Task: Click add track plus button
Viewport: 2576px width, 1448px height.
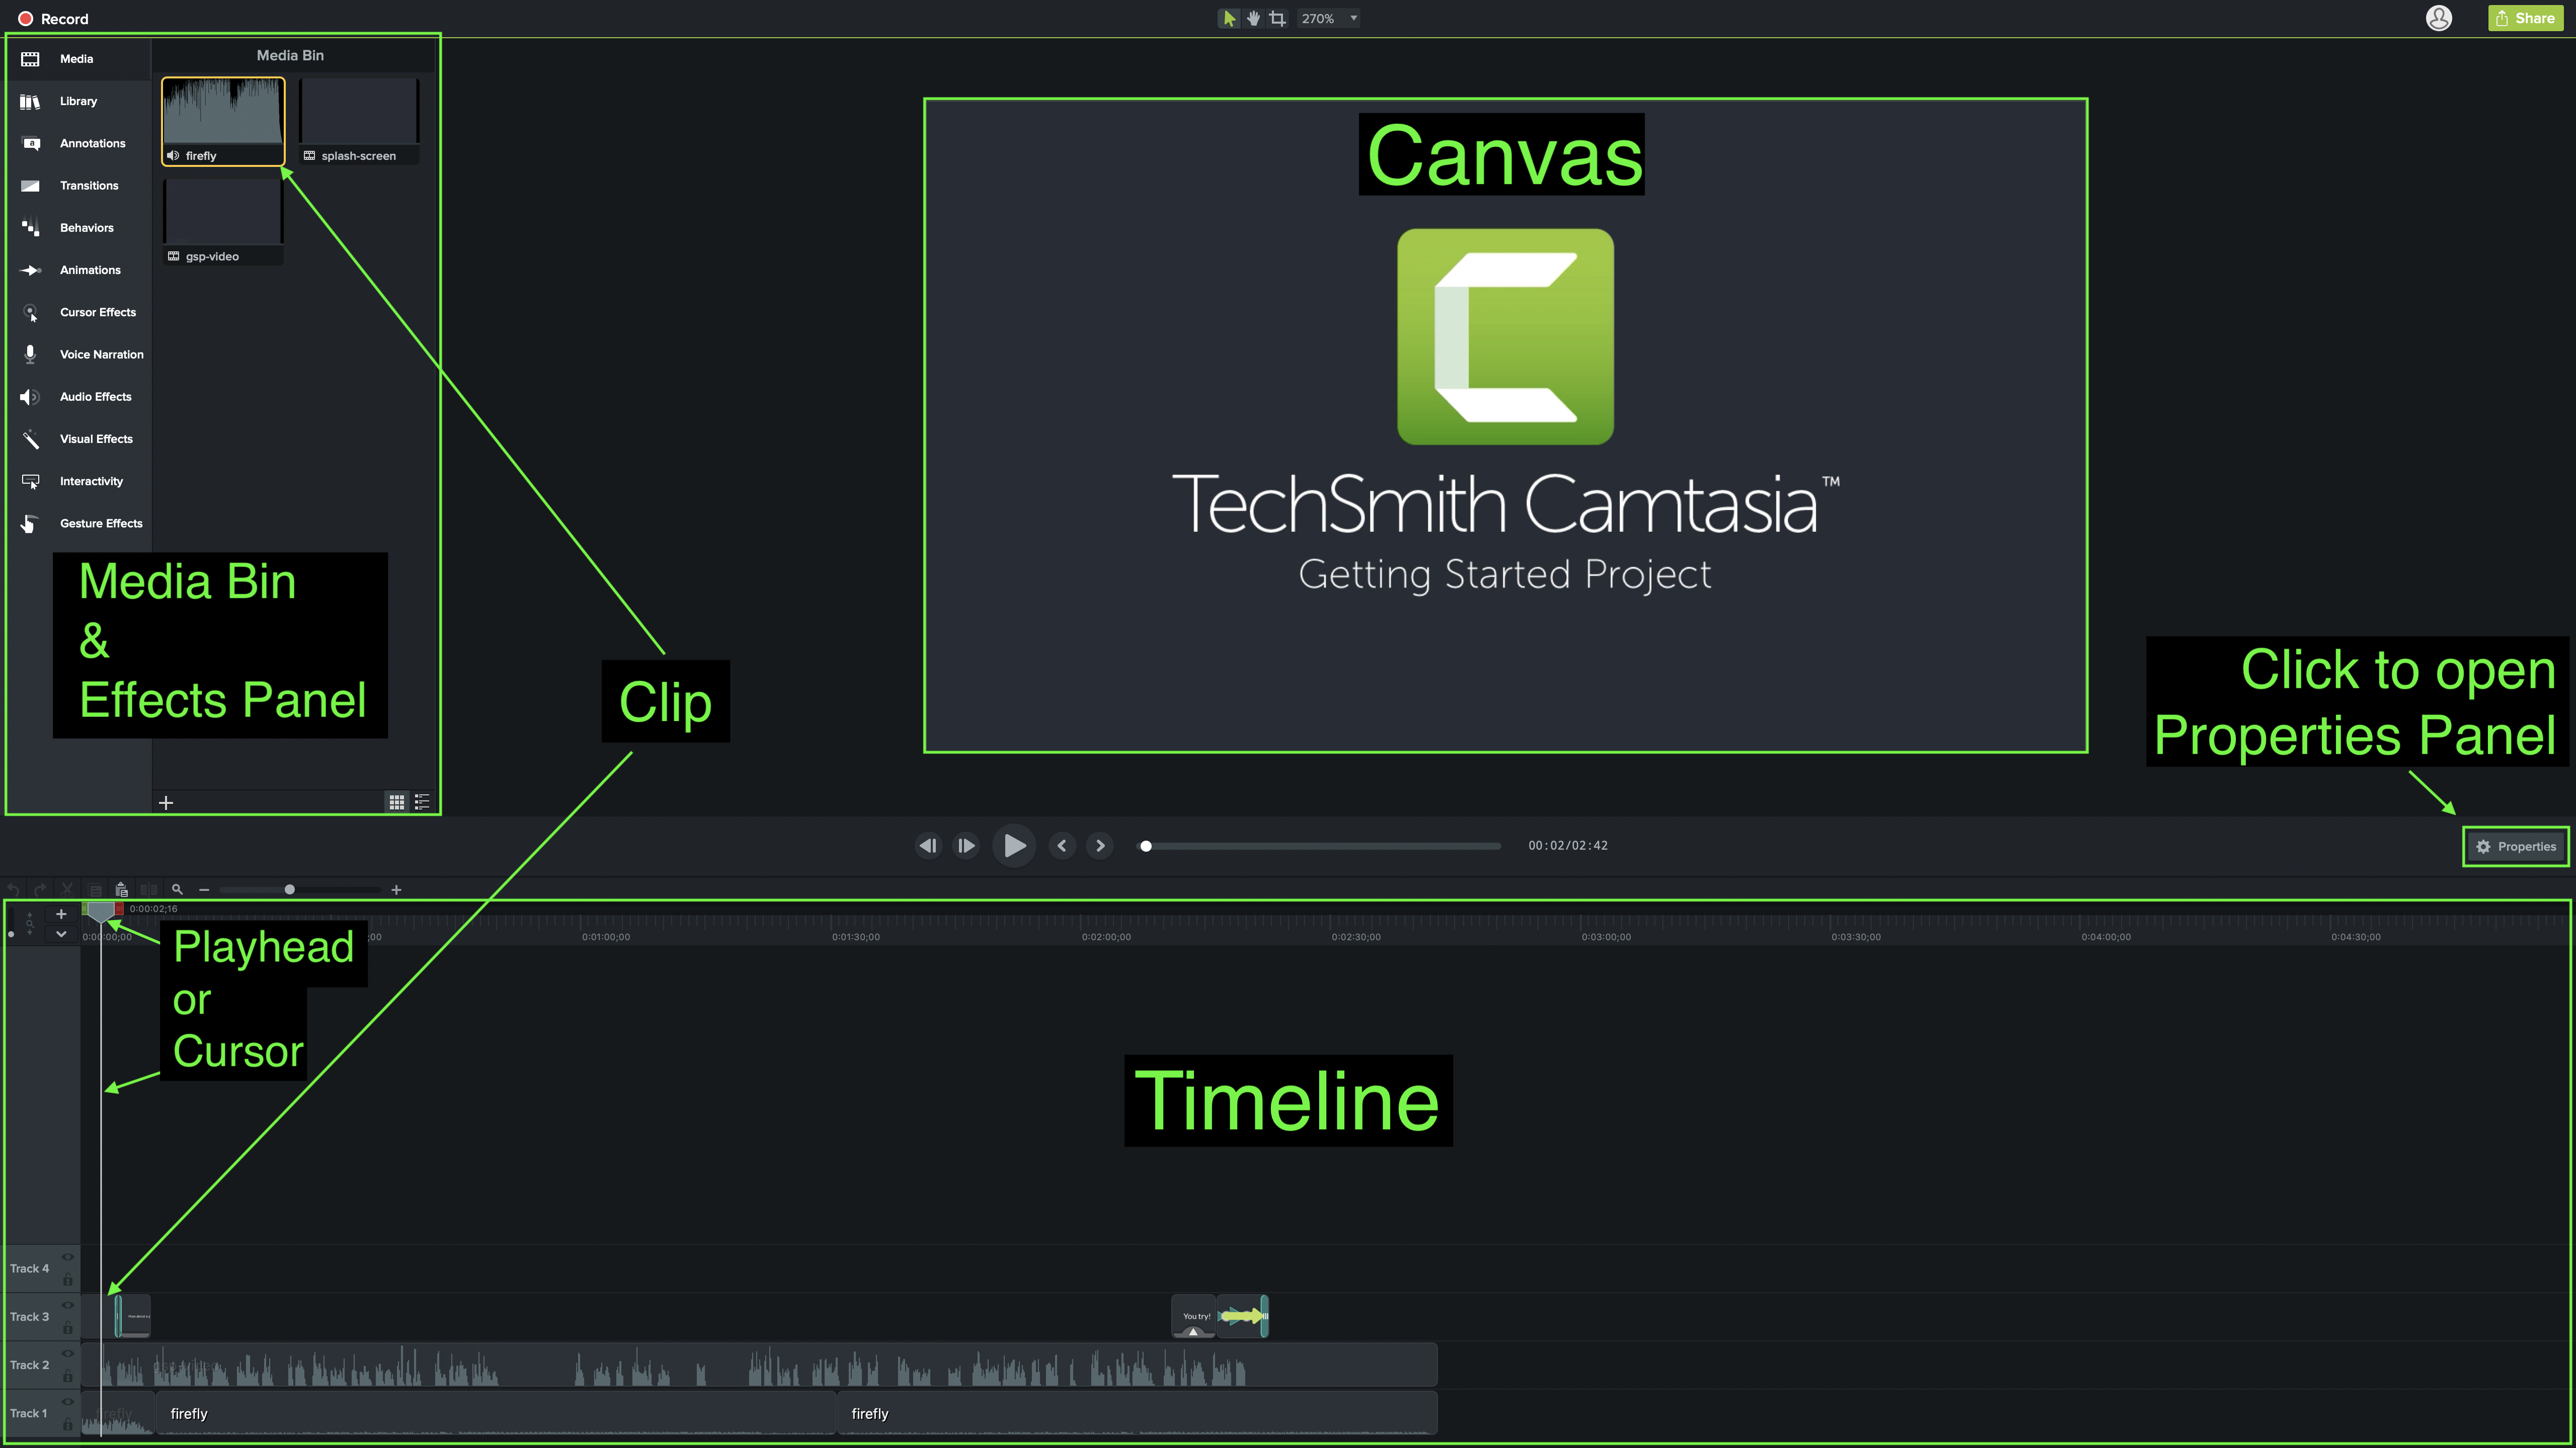Action: coord(61,914)
